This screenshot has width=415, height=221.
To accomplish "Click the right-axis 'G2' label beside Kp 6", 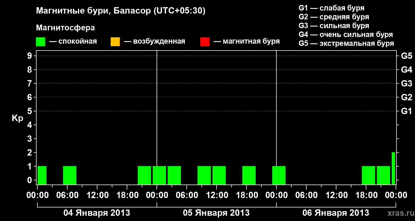I will [406, 98].
